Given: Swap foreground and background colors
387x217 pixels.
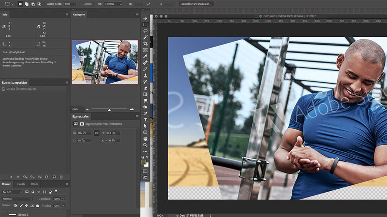Looking at the screenshot, I should pyautogui.click(x=147, y=157).
